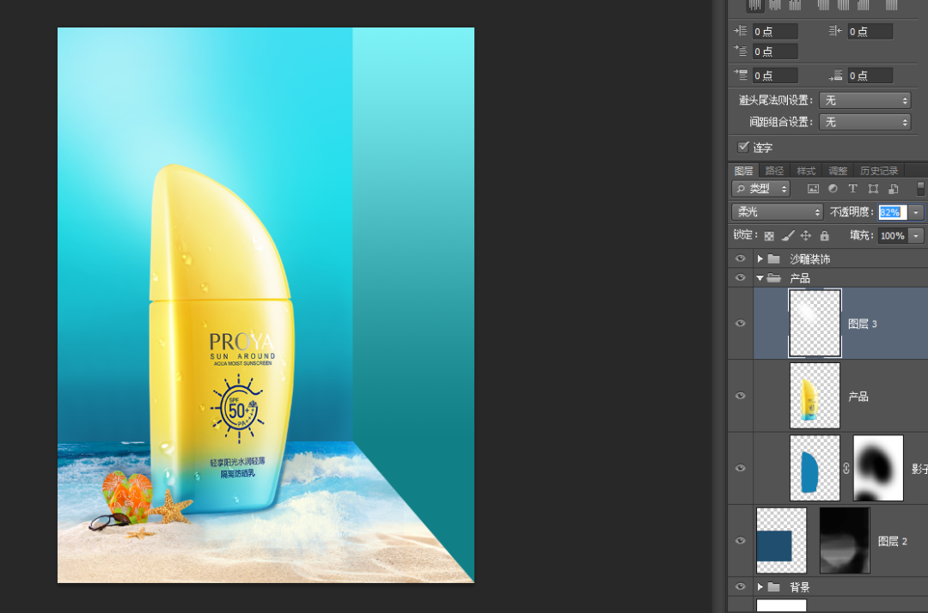Image resolution: width=928 pixels, height=613 pixels.
Task: Toggle the layer filter on/off switch
Action: coord(920,189)
